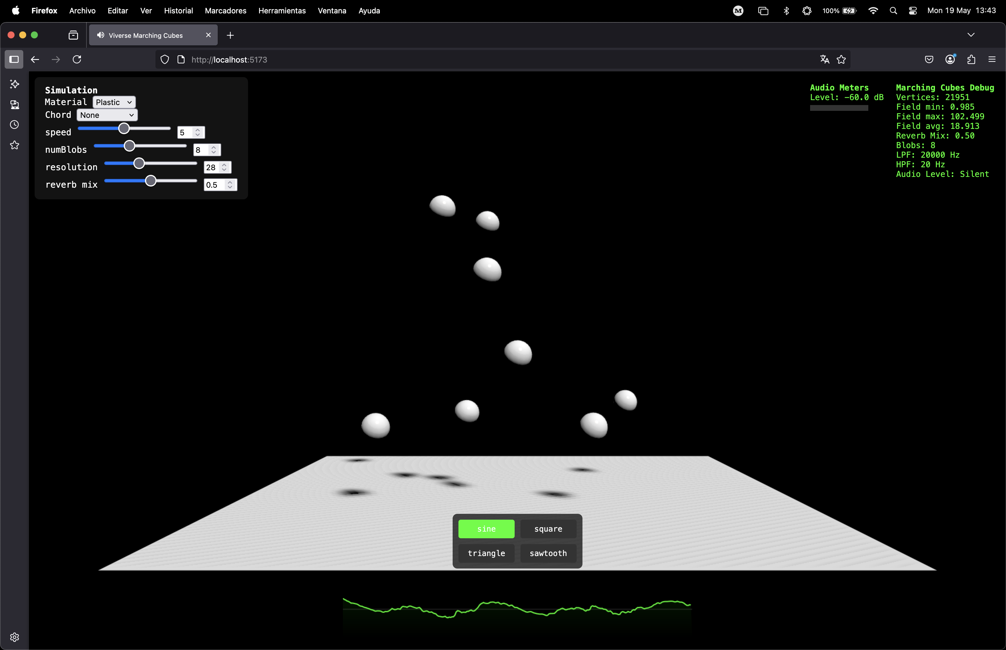Open the Firefox account icon
This screenshot has height=650, width=1006.
tap(950, 60)
